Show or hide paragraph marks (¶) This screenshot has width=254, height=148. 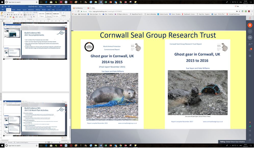pyautogui.click(x=34, y=17)
